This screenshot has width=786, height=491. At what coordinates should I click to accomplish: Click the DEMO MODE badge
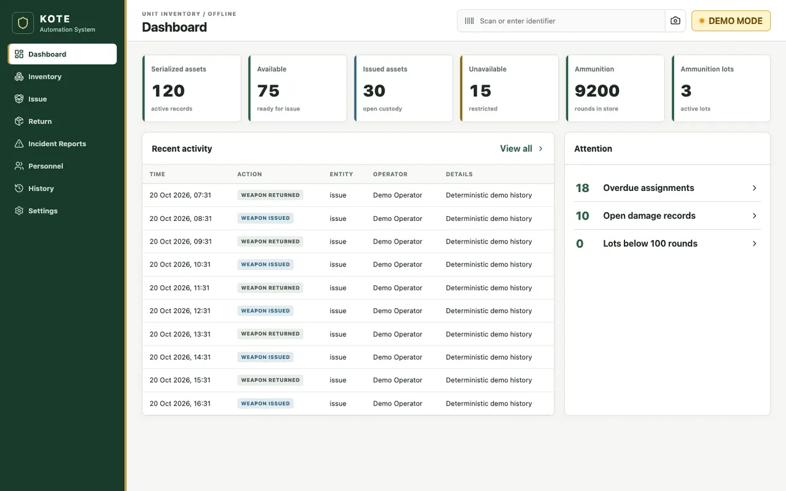(731, 21)
